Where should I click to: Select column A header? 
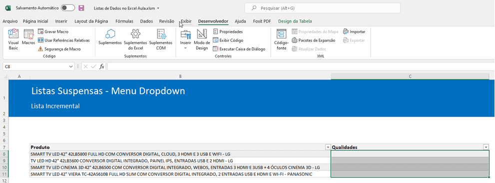pyautogui.click(x=19, y=76)
